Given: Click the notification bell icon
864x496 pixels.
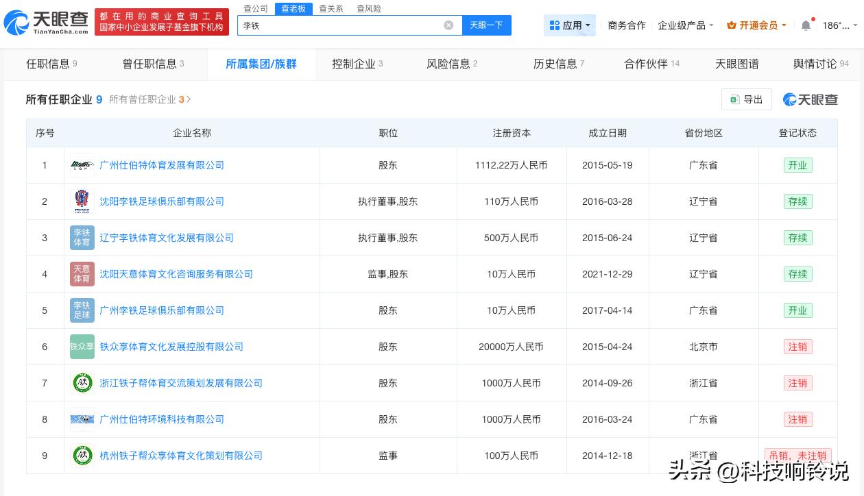Looking at the screenshot, I should click(x=806, y=25).
